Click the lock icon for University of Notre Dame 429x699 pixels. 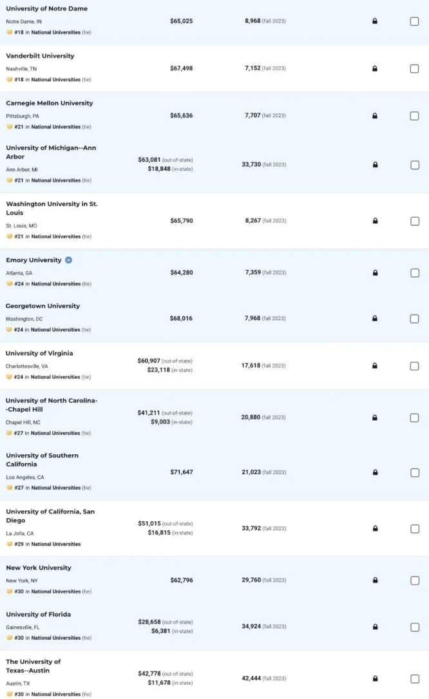(x=375, y=21)
